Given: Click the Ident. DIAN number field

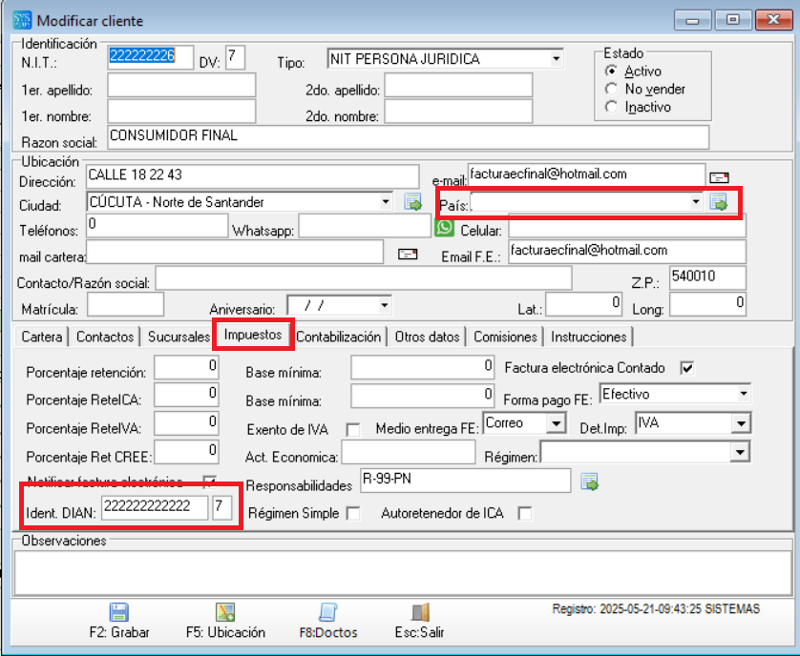Looking at the screenshot, I should 155,508.
